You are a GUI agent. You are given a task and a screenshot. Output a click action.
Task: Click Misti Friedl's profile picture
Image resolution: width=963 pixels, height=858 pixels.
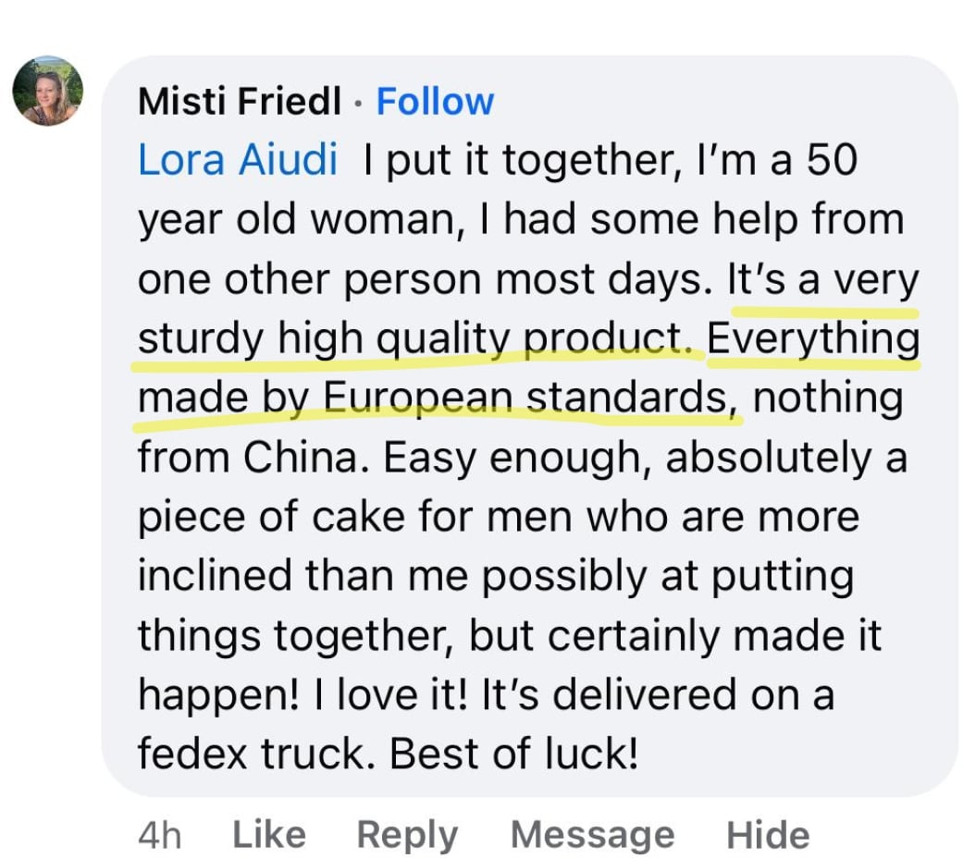pyautogui.click(x=47, y=91)
